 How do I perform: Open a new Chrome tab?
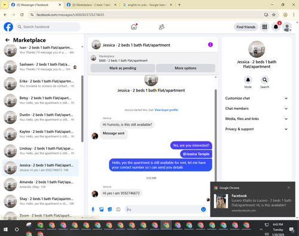point(179,5)
